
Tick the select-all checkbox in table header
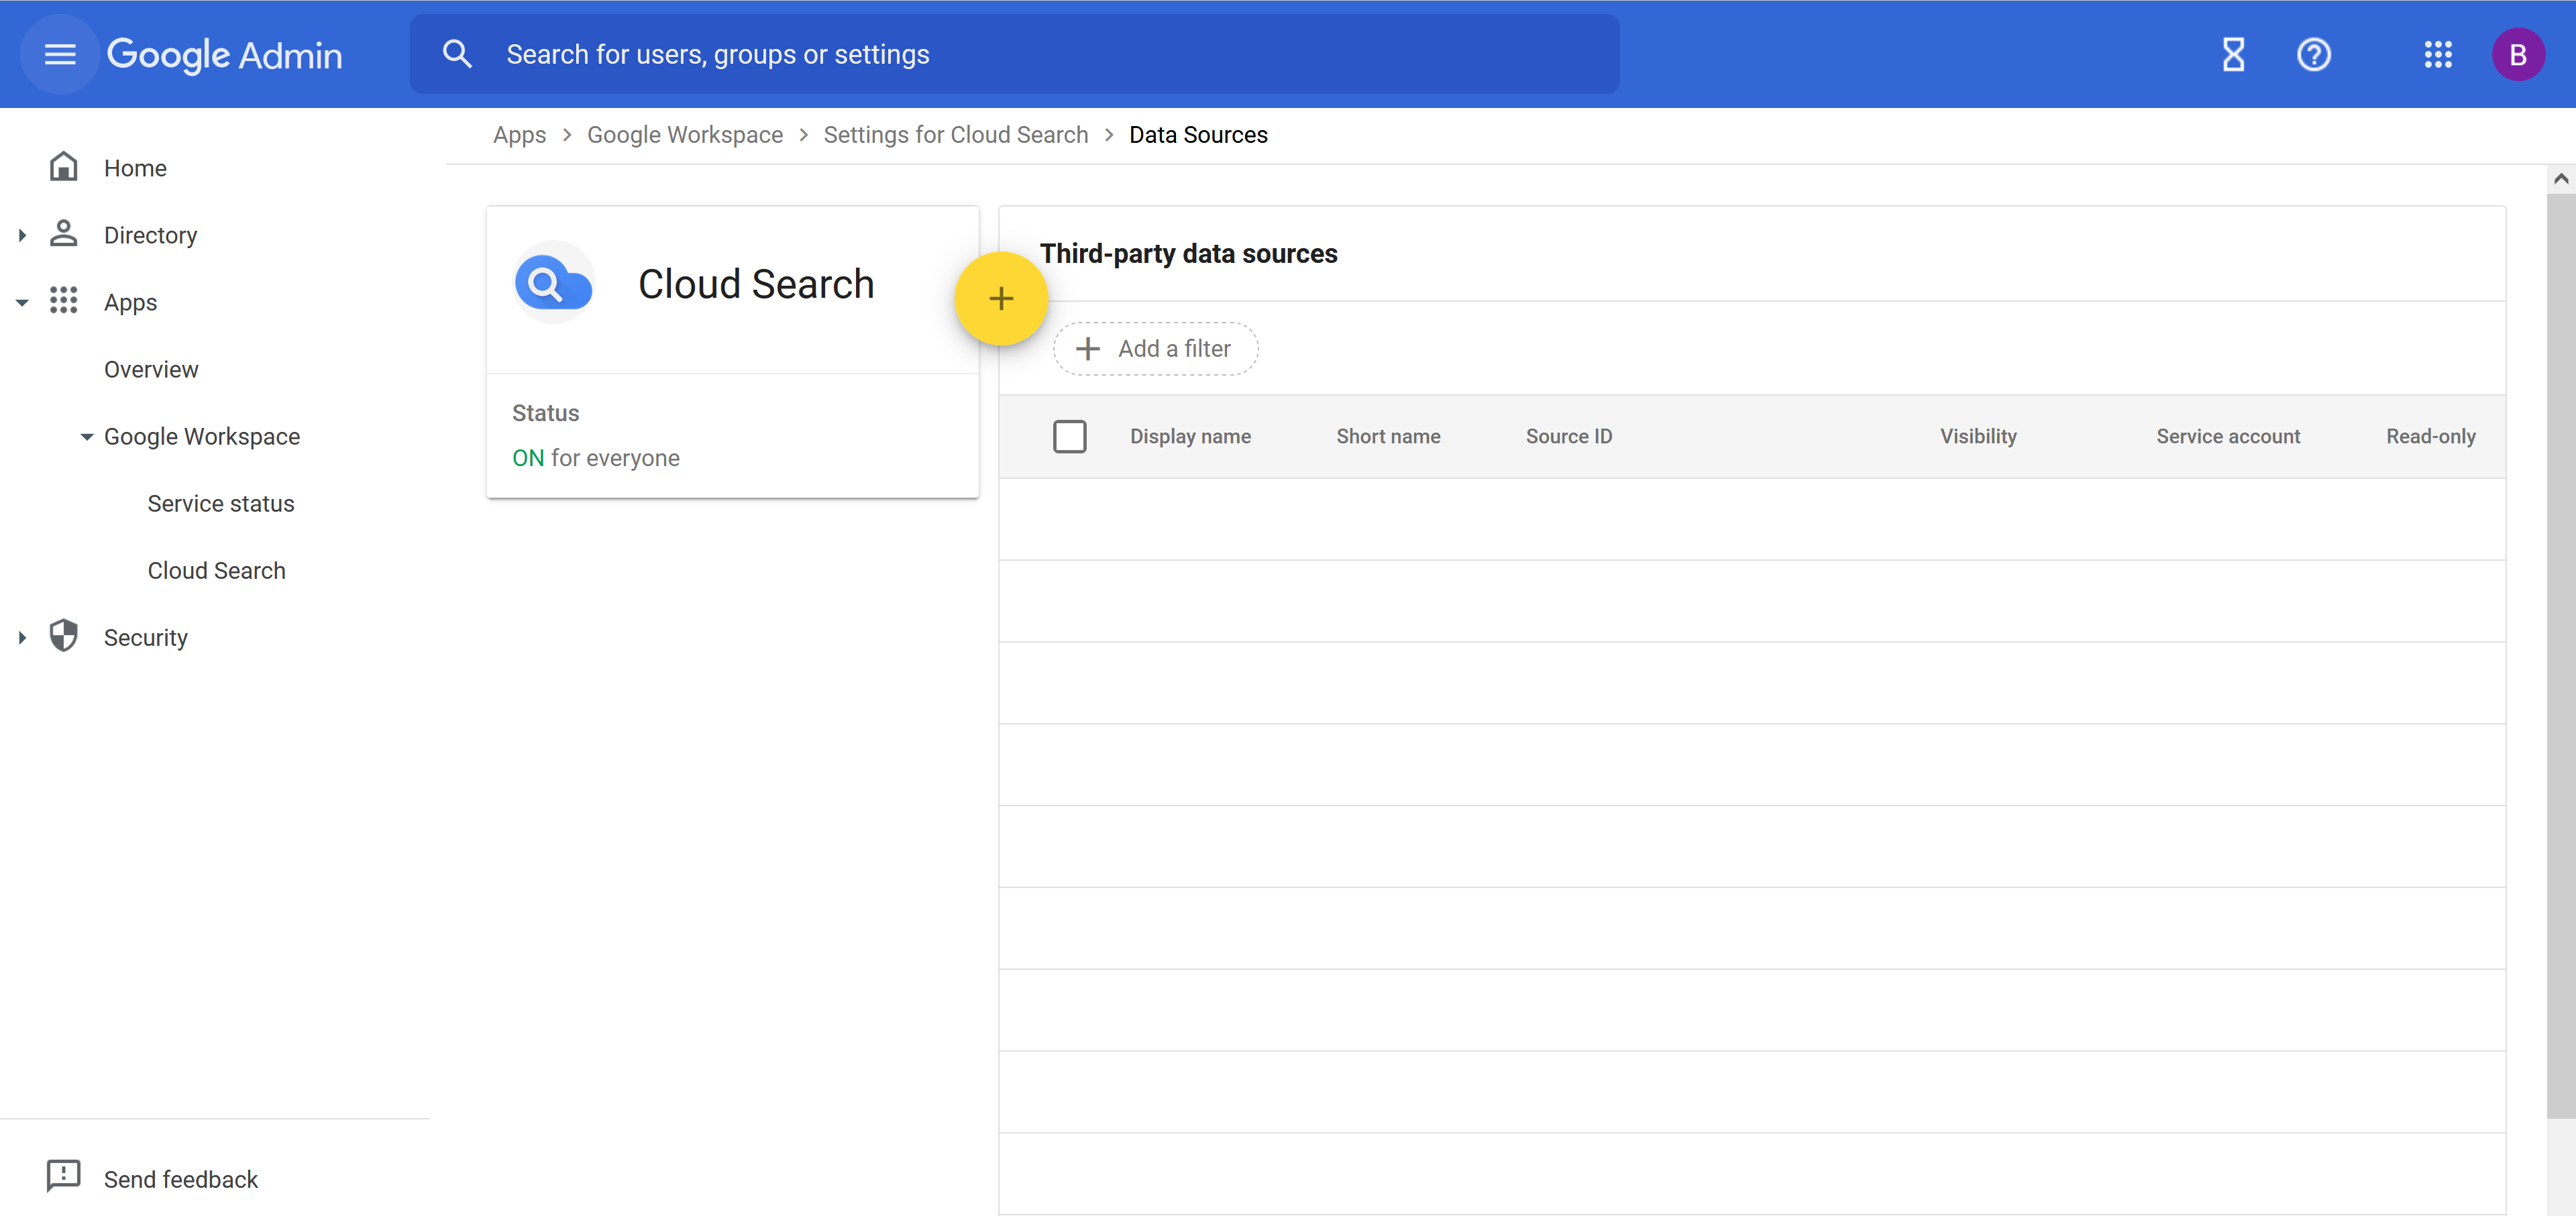pos(1069,436)
